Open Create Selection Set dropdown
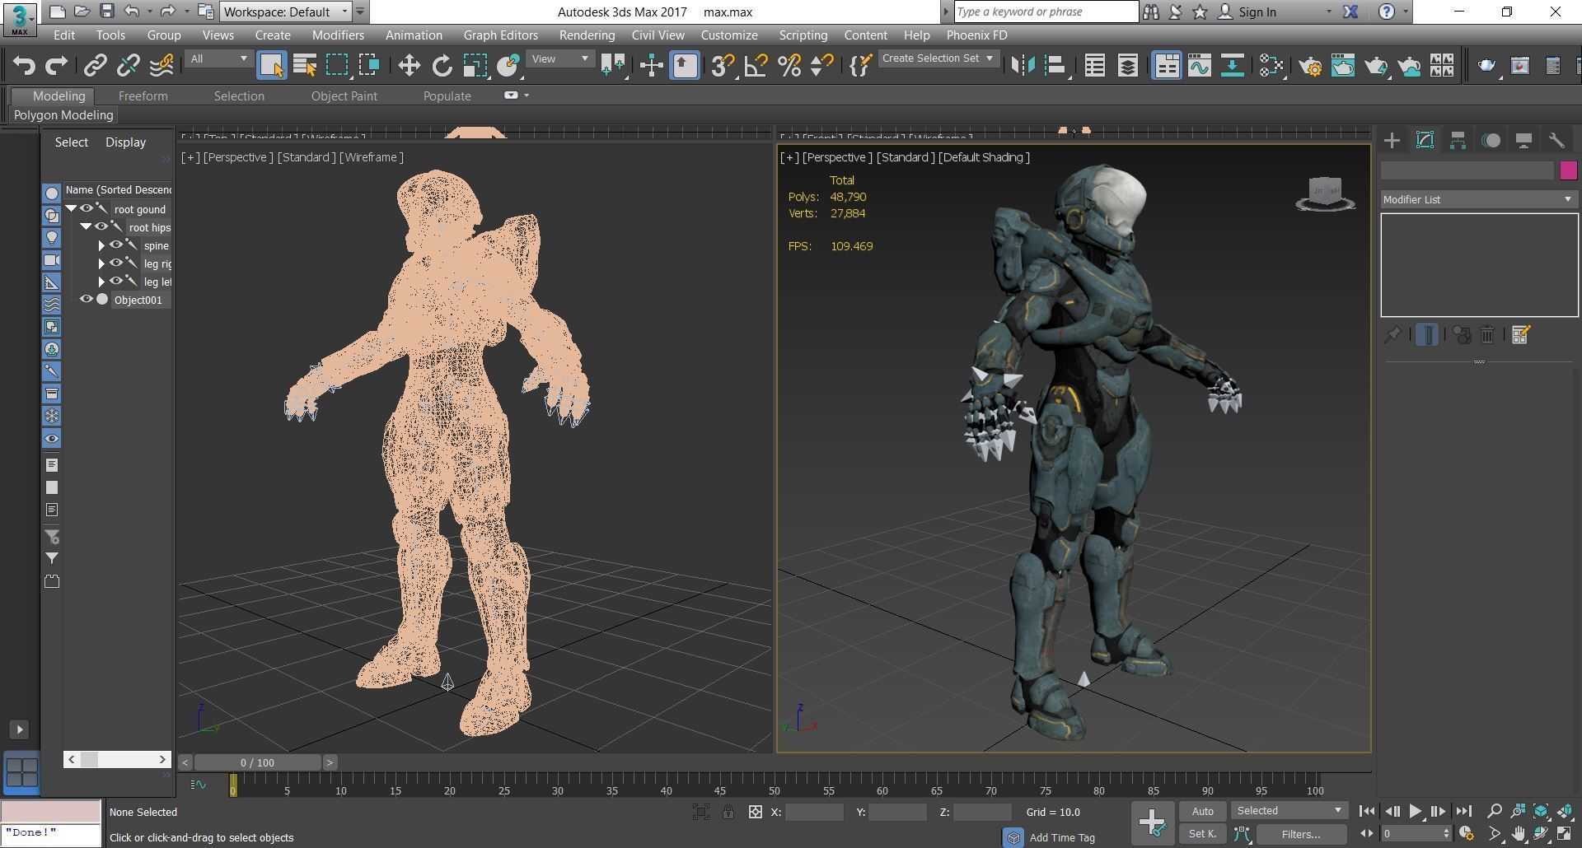This screenshot has width=1582, height=848. click(938, 58)
